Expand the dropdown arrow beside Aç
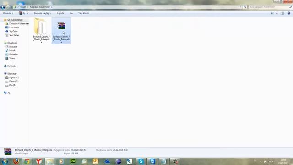The image size is (293, 165). 27,13
